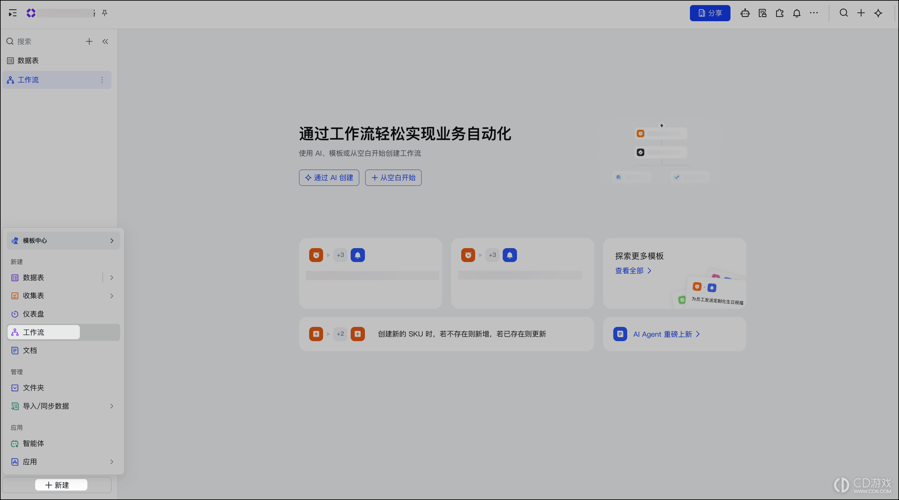Open the three-dot menu on 工作流 sidebar item
The width and height of the screenshot is (899, 500).
point(102,80)
